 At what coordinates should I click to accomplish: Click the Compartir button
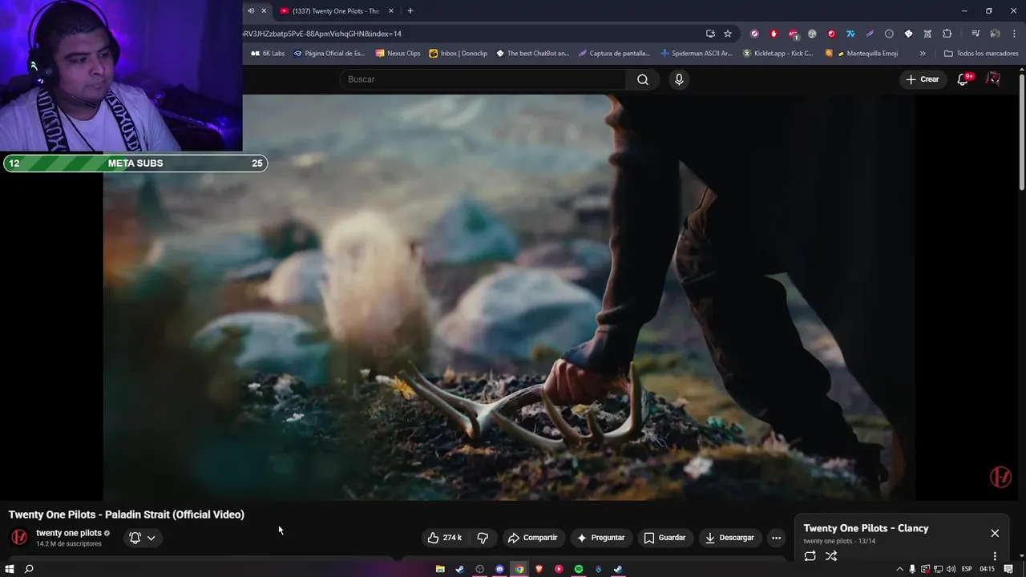[532, 538]
